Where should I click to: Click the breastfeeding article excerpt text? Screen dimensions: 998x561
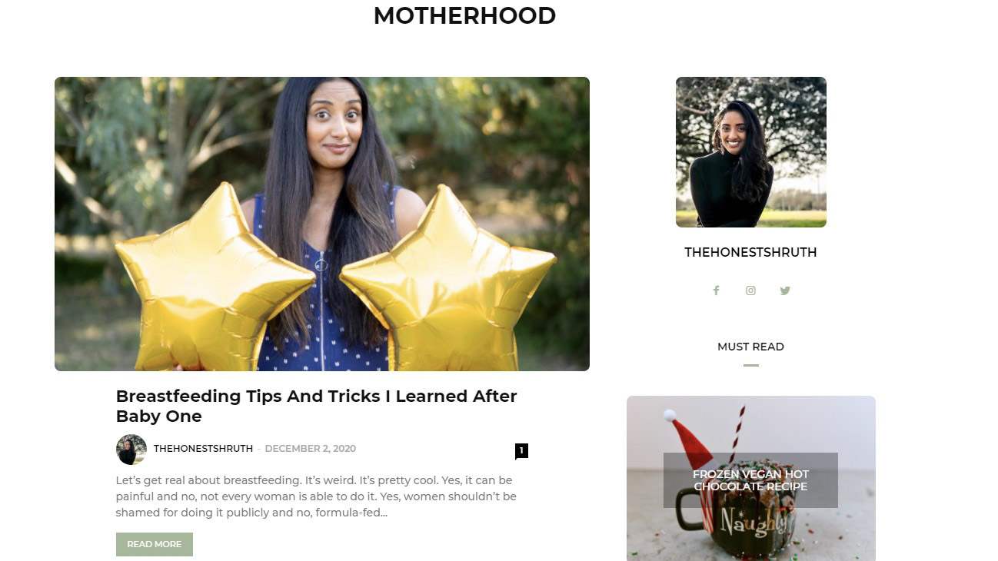tap(316, 496)
